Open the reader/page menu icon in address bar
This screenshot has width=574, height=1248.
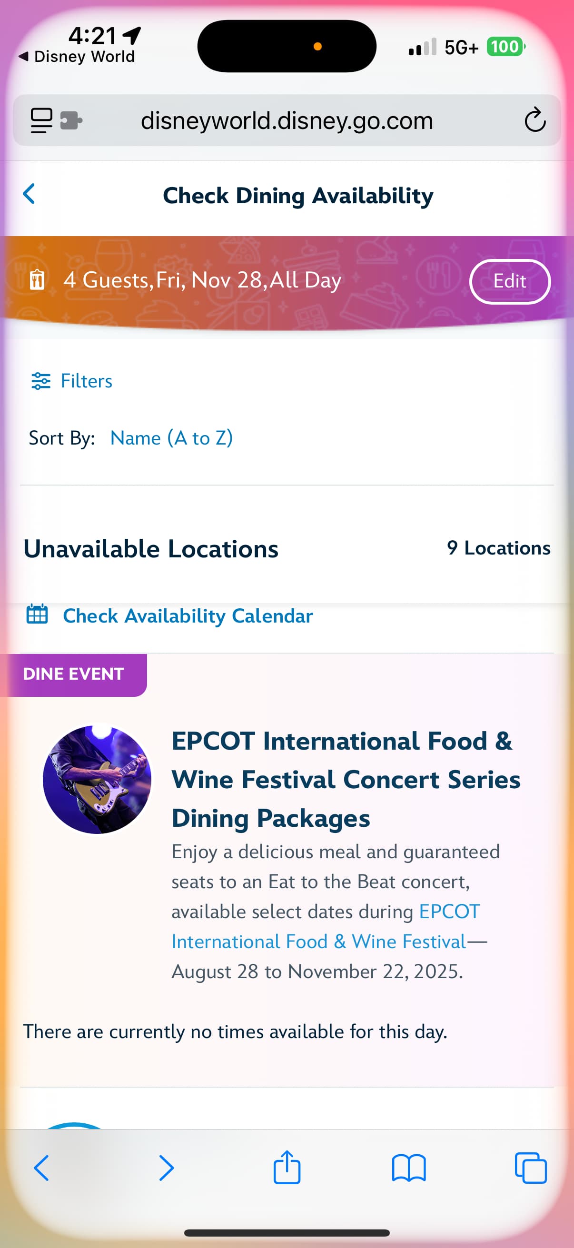tap(42, 120)
